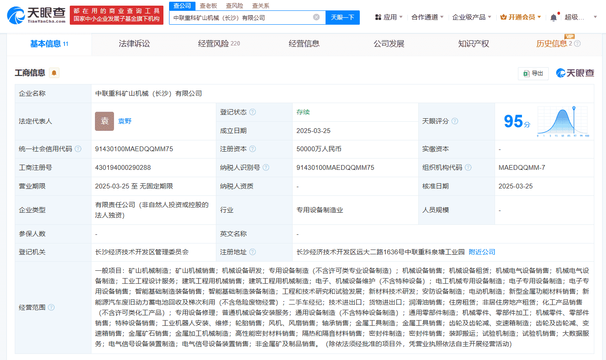
Task: Open the 附近公司 link
Action: [x=481, y=252]
